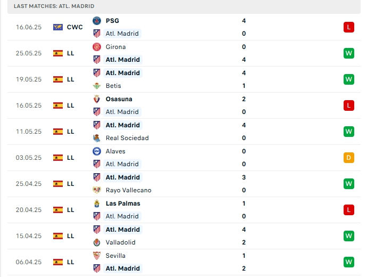Open the Real Sociedad team name link
367x277 pixels.
point(127,138)
